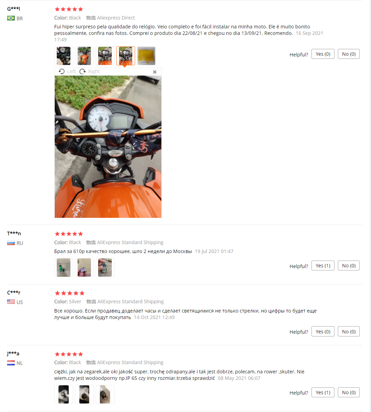Screen dimensions: 371x412
Task: Vote Yes (1) on J***a's review
Action: tap(323, 393)
